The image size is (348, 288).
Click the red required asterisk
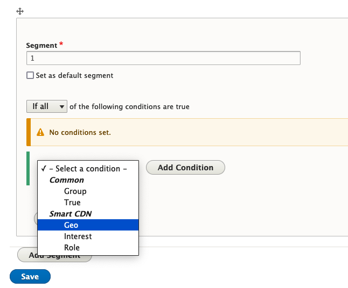[x=61, y=45]
